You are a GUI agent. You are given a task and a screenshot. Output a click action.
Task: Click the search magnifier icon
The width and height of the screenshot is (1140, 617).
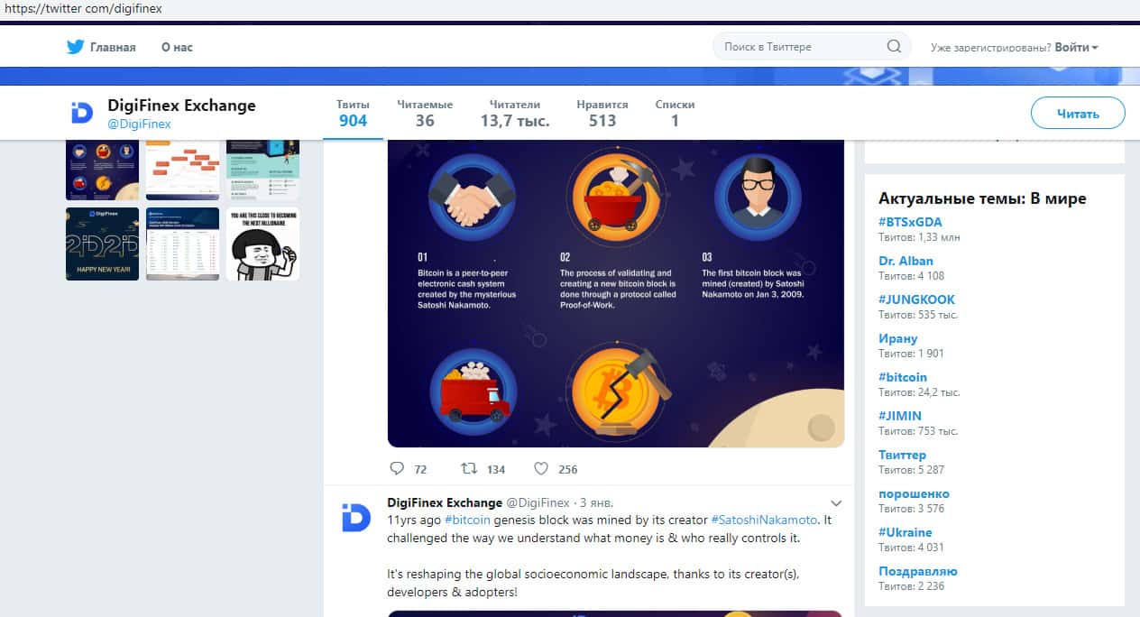tap(894, 47)
